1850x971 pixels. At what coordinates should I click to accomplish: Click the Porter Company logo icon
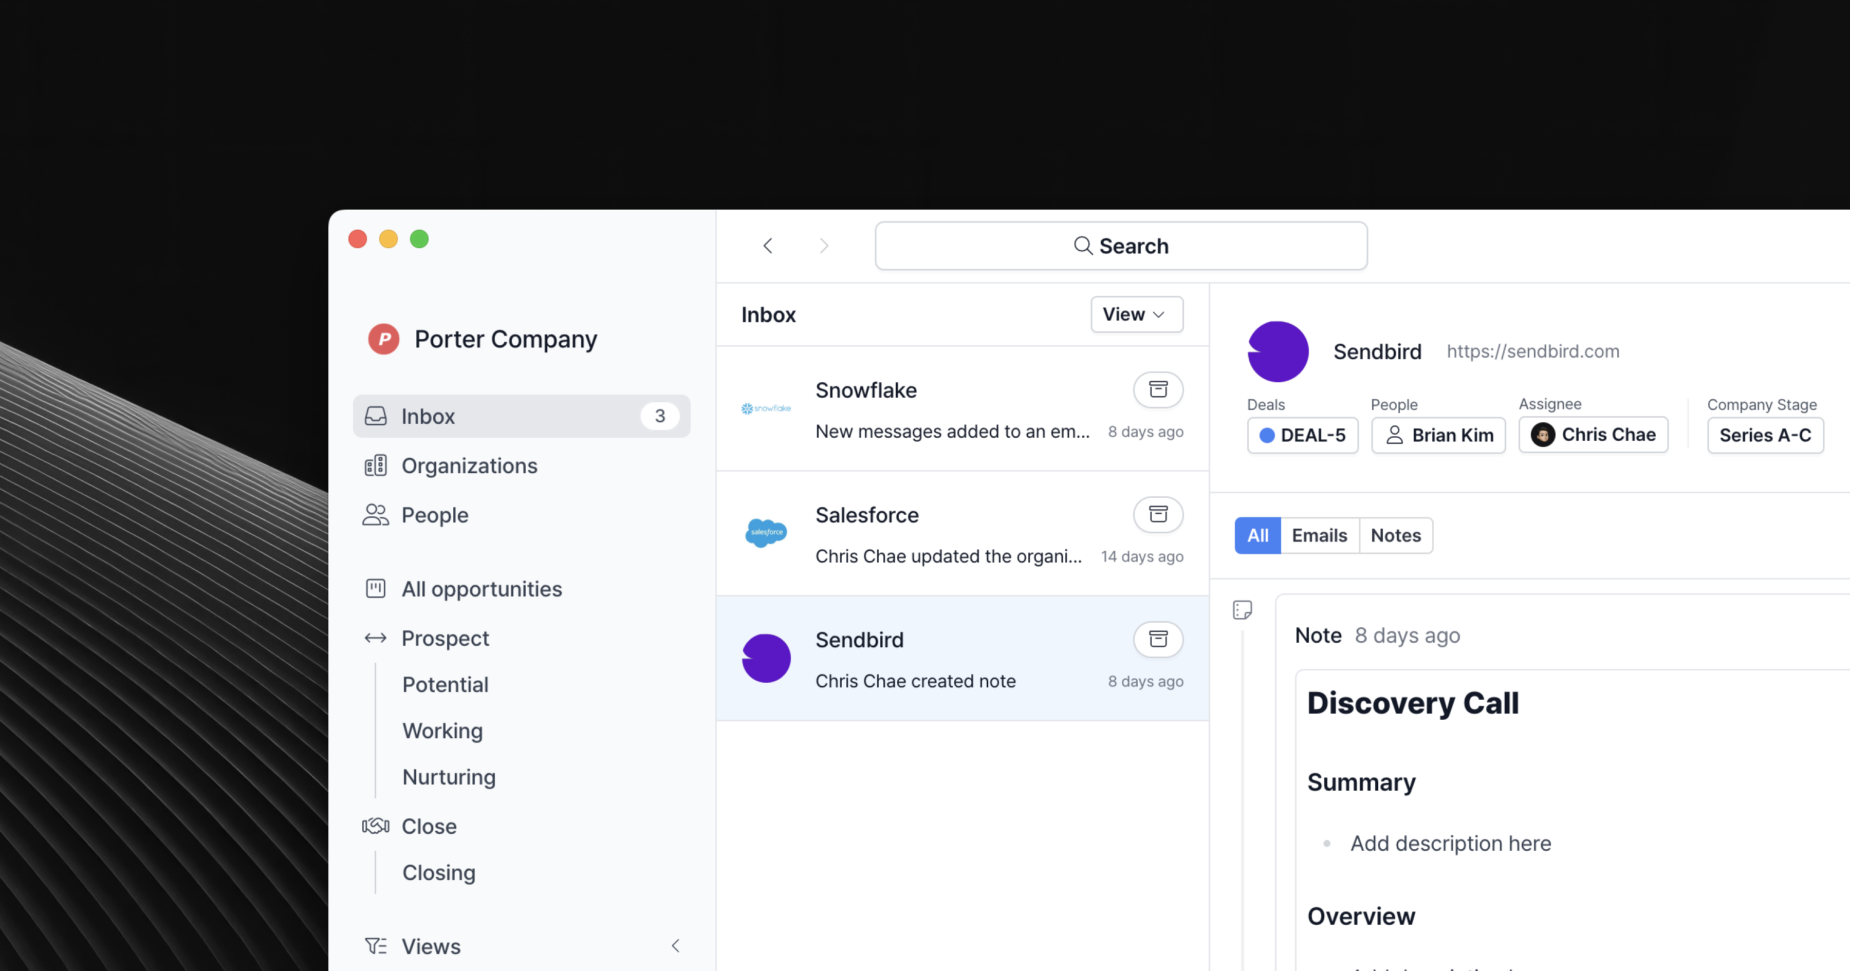[x=383, y=339]
